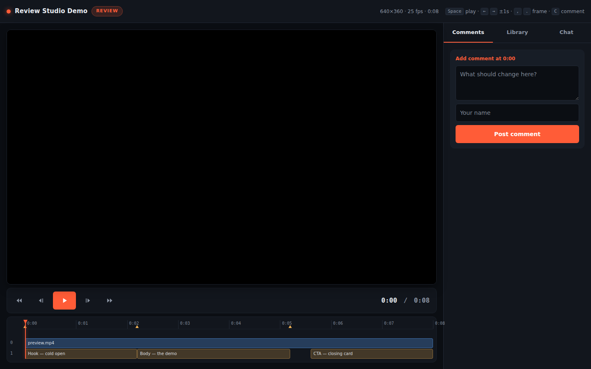Click the comma key hint
The image size is (591, 369).
[x=518, y=11]
